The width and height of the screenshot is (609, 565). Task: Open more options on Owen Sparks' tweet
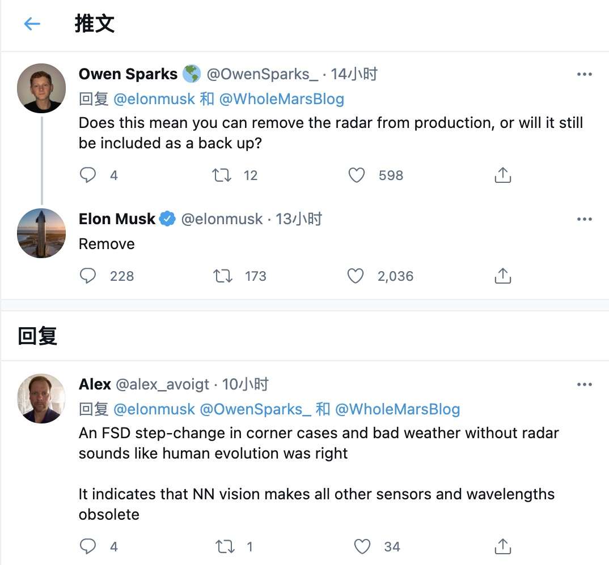point(584,74)
